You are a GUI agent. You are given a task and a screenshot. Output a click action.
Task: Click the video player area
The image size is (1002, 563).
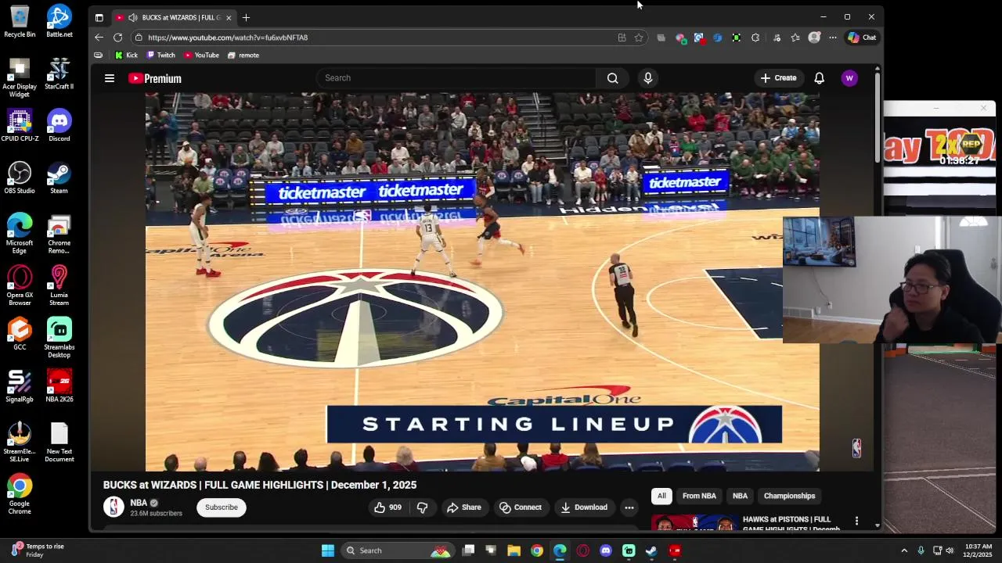(x=482, y=281)
